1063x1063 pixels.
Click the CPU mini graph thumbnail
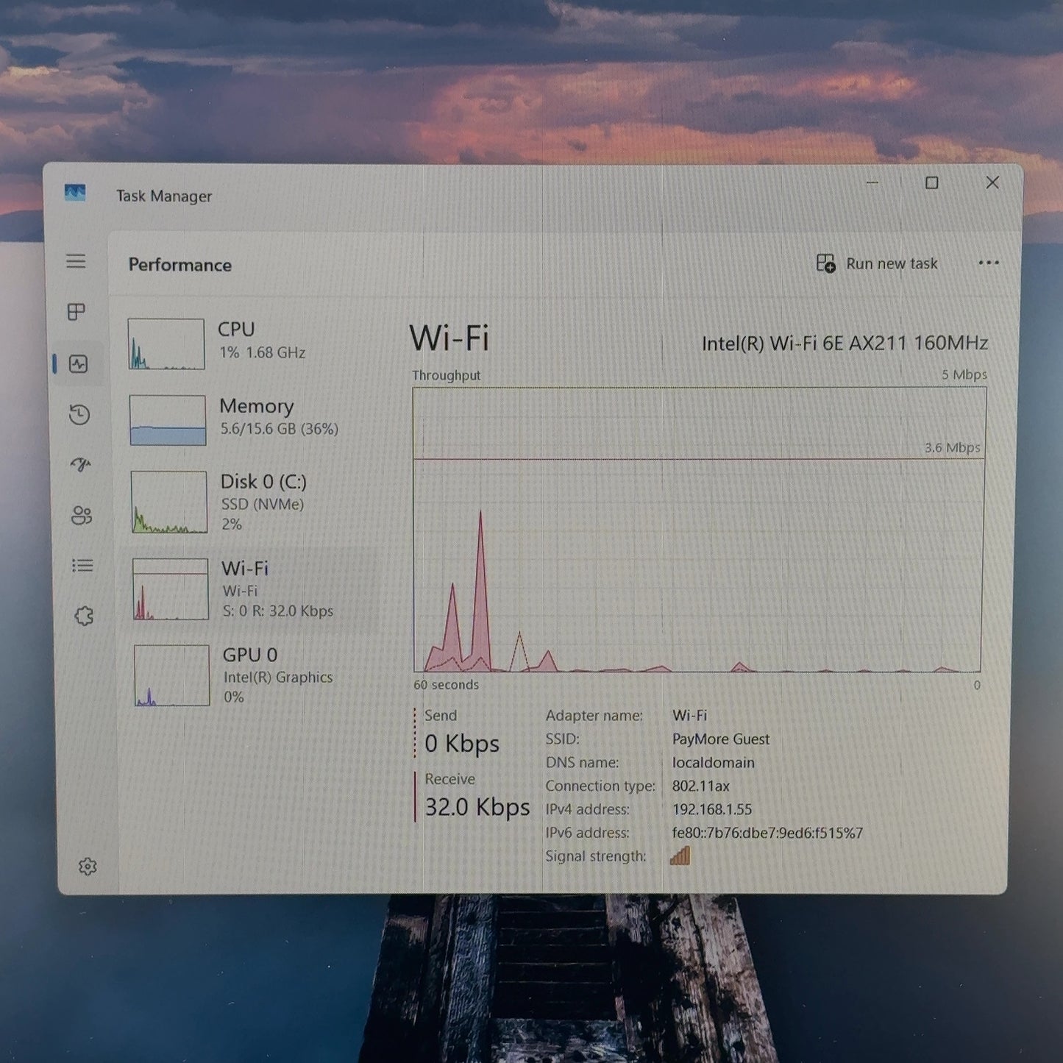tap(166, 344)
